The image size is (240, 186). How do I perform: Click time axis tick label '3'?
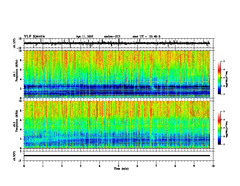pyautogui.click(x=81, y=166)
